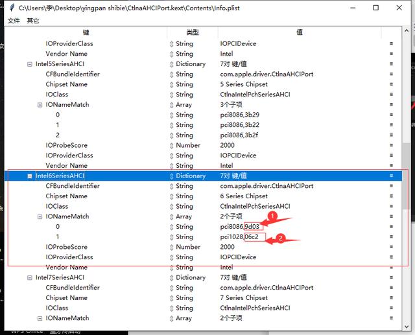Collapse the Intel5SeriesAHCI dictionary node
Image resolution: width=415 pixels, height=335 pixels.
(30, 64)
